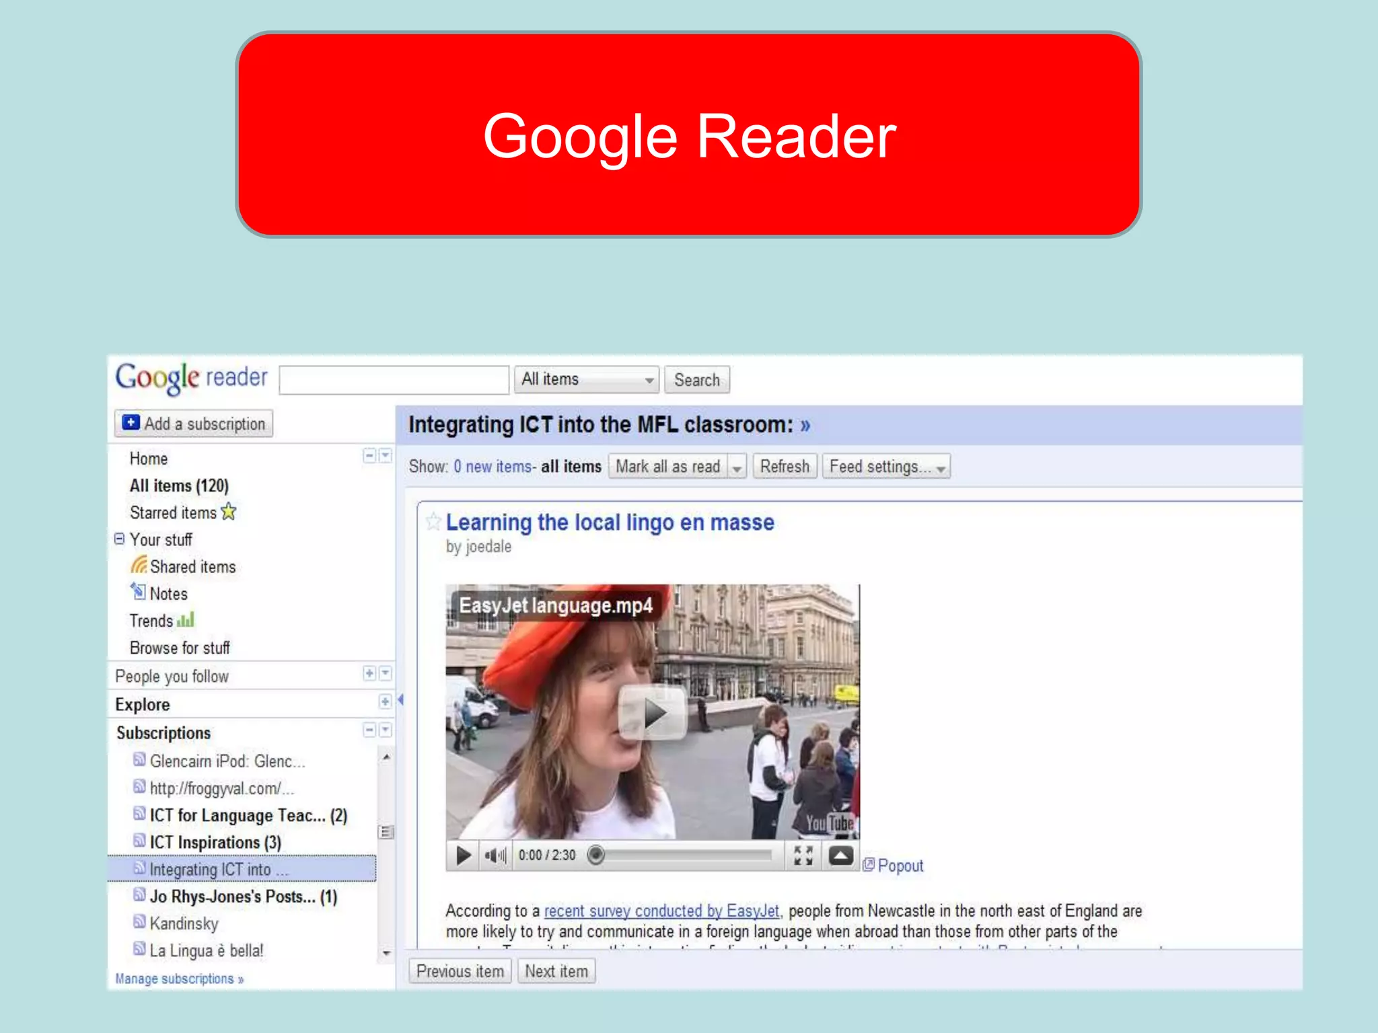Click the Search button
The width and height of the screenshot is (1378, 1033).
(x=697, y=380)
